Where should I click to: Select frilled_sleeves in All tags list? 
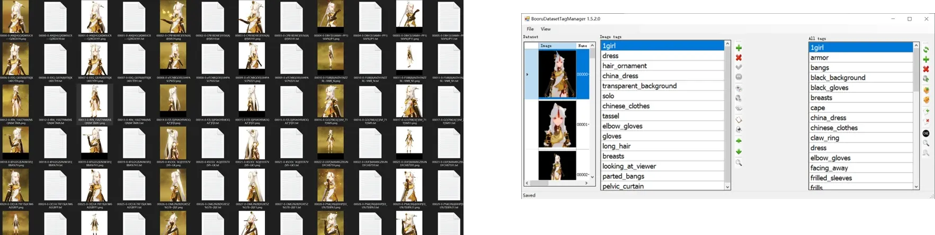click(x=861, y=178)
